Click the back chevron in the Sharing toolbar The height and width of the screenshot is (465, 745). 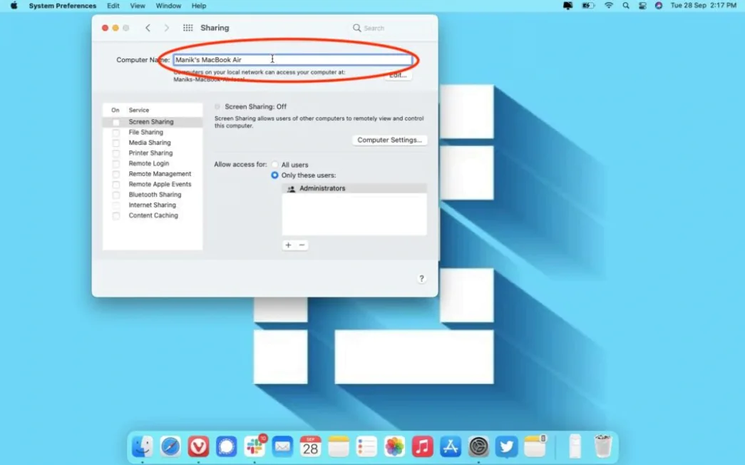(x=148, y=27)
